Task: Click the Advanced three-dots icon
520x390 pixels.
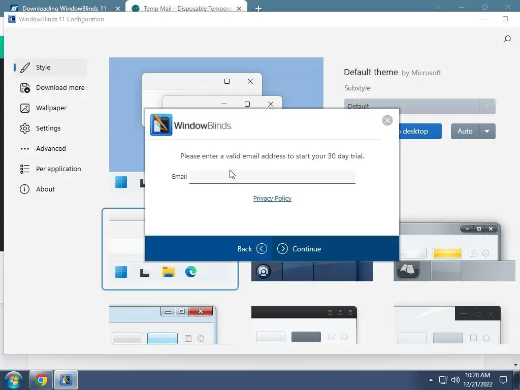Action: pyautogui.click(x=25, y=149)
